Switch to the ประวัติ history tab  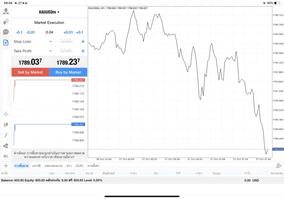tap(36, 166)
